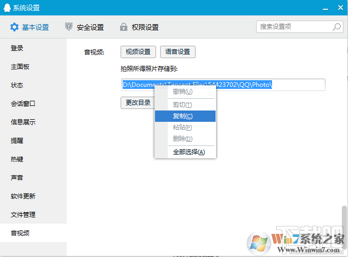The image size is (348, 257).
Task: Click the QQ penguin icon in title bar
Action: (x=7, y=8)
